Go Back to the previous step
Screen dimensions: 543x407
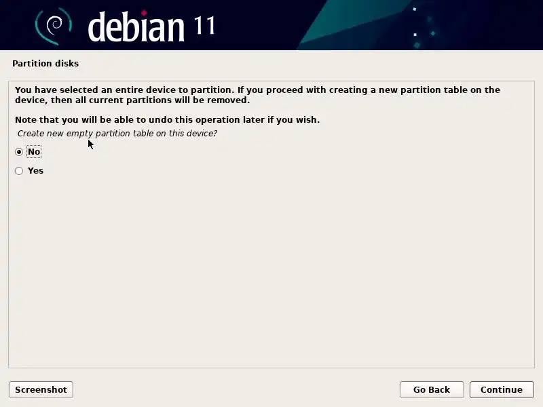(432, 389)
